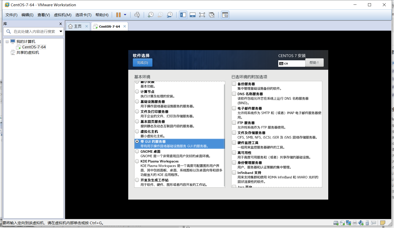The image size is (394, 228).
Task: Click Send Ctrl+Alt+Del toolbar icon
Action: [137, 15]
